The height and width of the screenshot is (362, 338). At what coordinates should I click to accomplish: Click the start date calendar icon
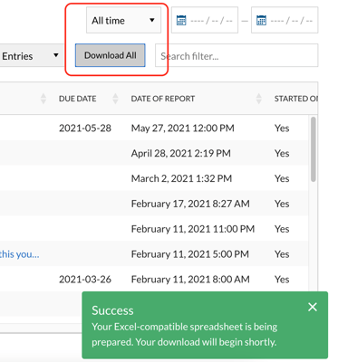click(181, 21)
